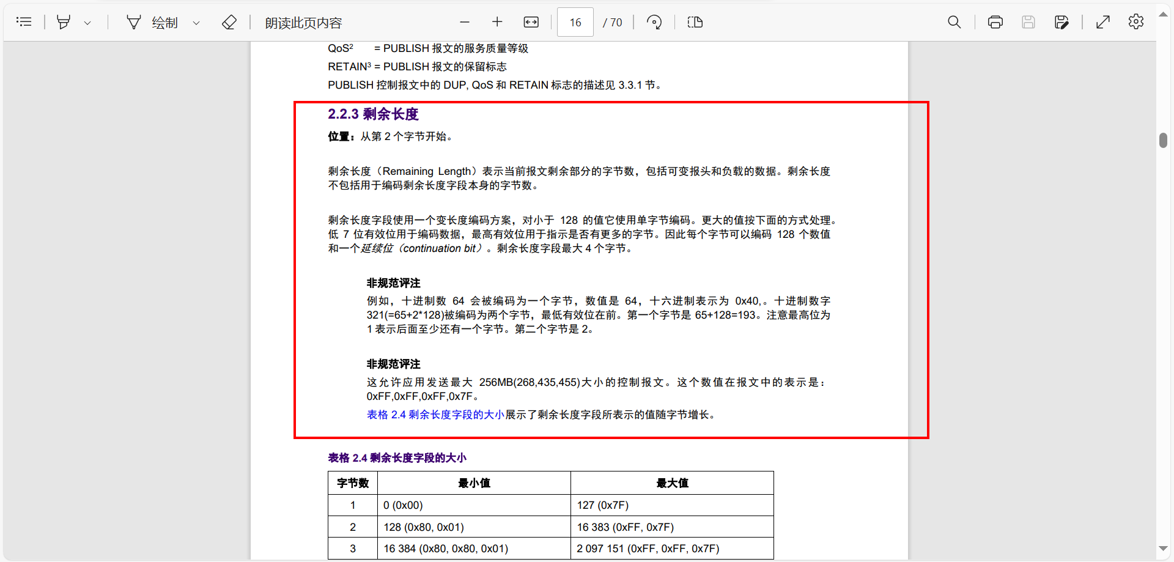The height and width of the screenshot is (562, 1174).
Task: Open the search in document tool
Action: point(954,22)
